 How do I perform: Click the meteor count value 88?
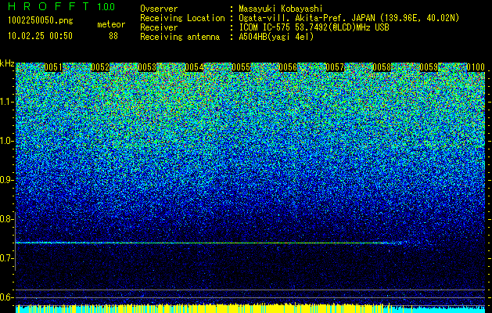point(113,36)
